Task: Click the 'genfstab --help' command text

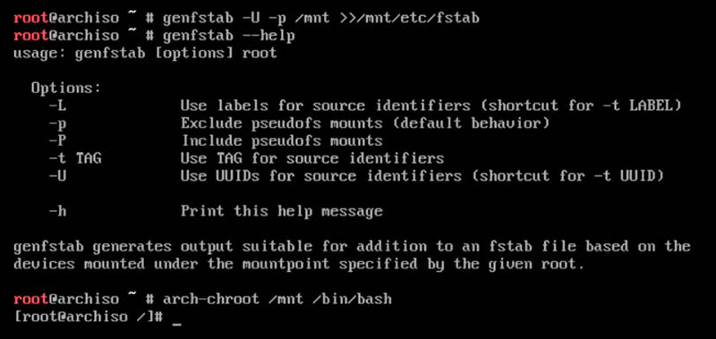Action: click(x=229, y=36)
